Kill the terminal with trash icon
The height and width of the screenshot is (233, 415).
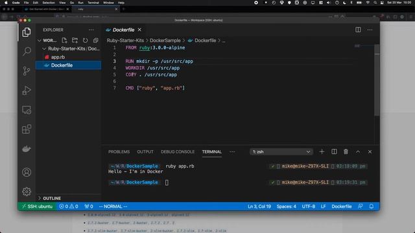[346, 151]
